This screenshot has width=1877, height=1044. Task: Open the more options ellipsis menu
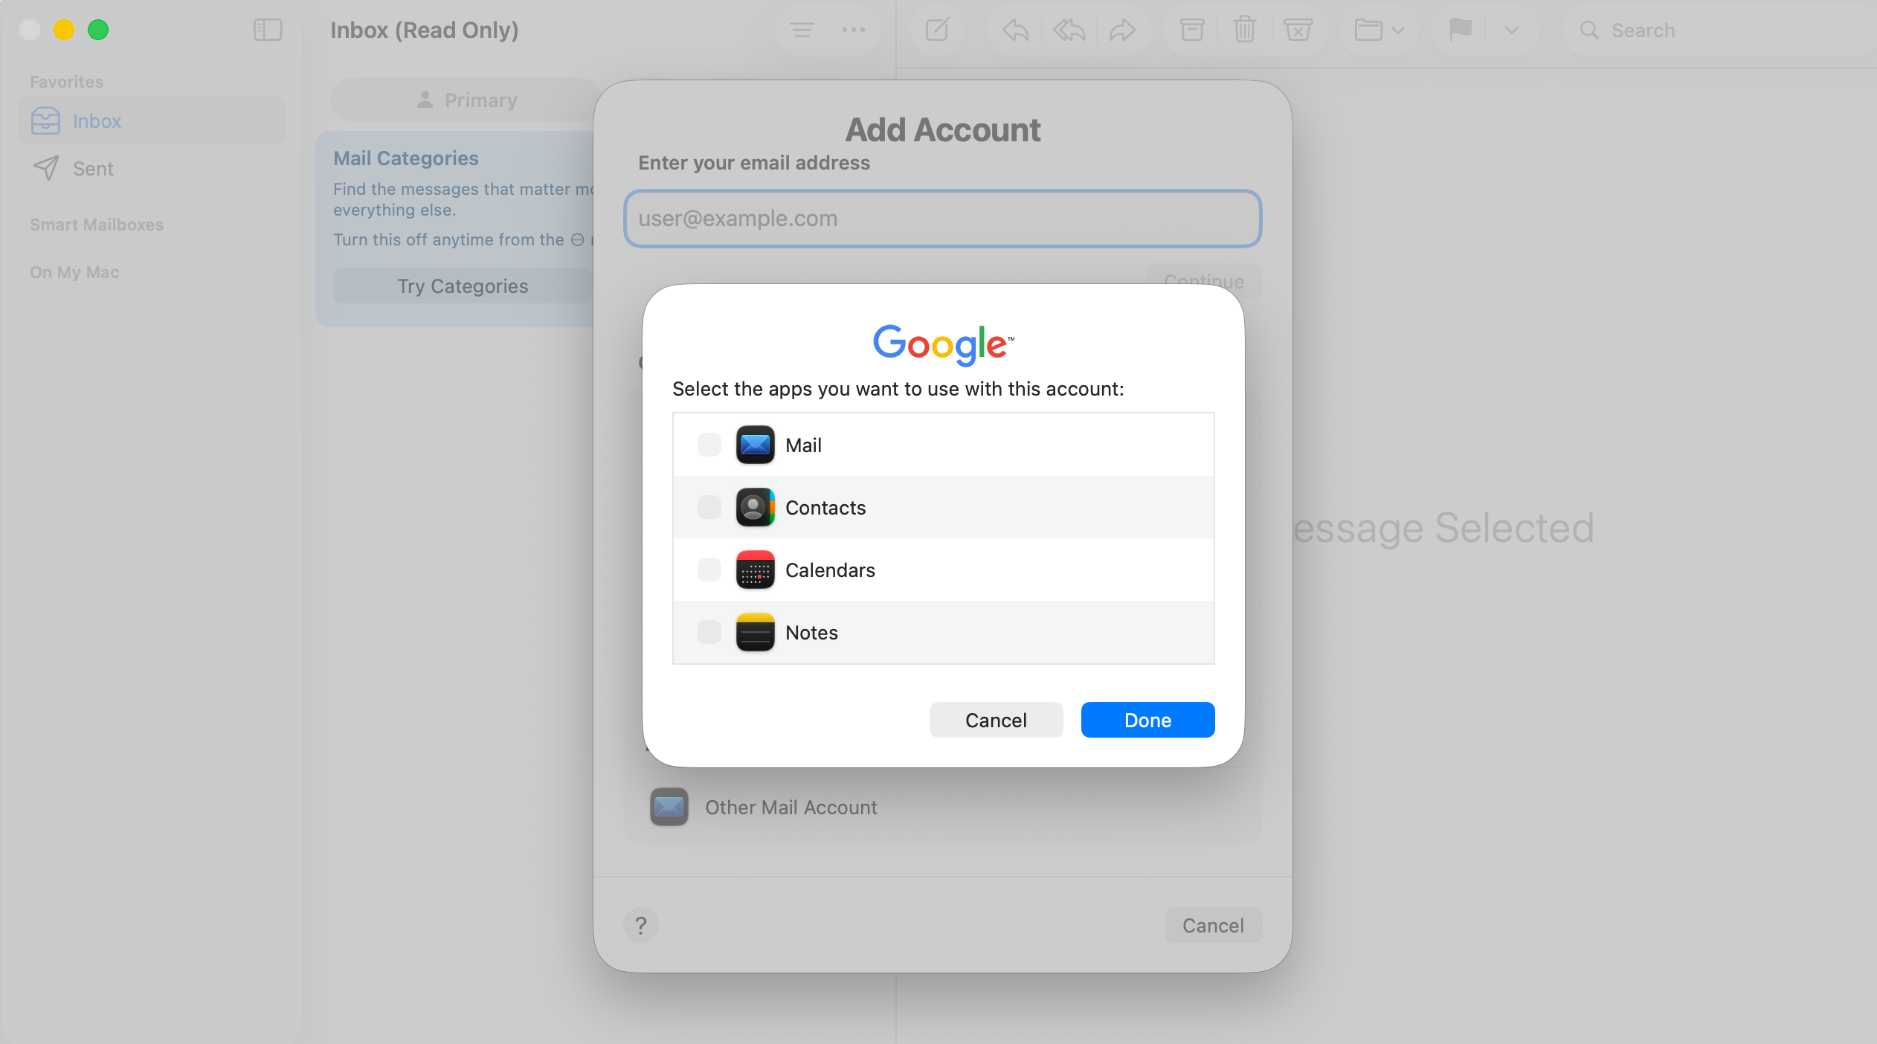coord(854,30)
